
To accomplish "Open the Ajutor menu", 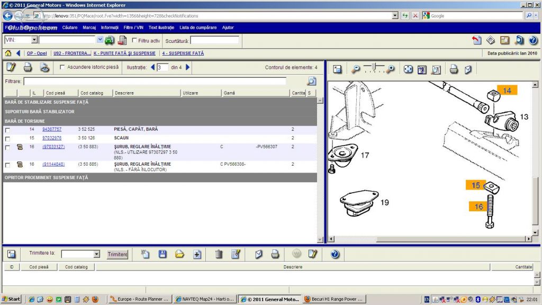I will click(x=228, y=28).
